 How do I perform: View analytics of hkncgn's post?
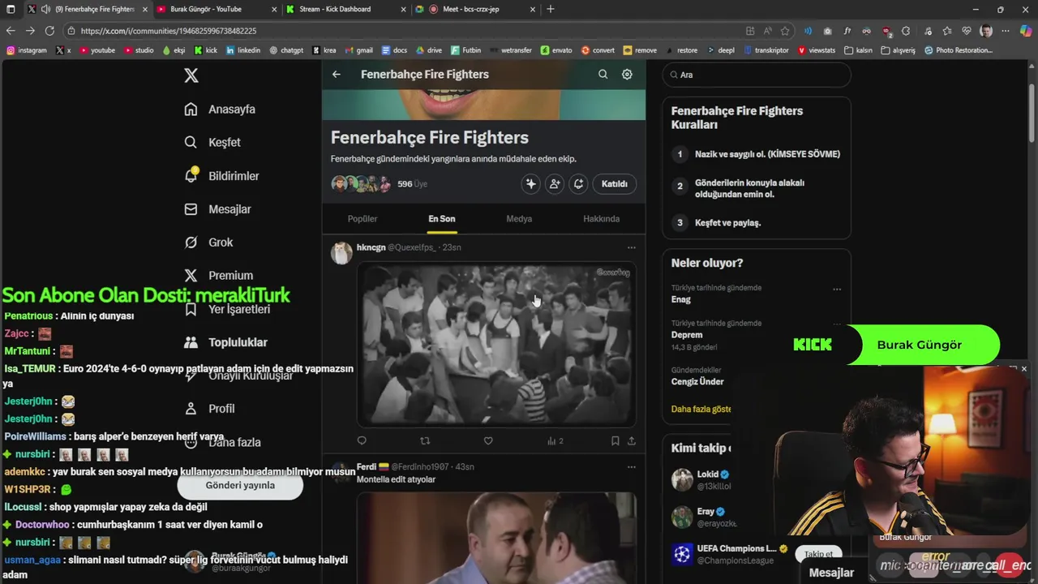555,440
